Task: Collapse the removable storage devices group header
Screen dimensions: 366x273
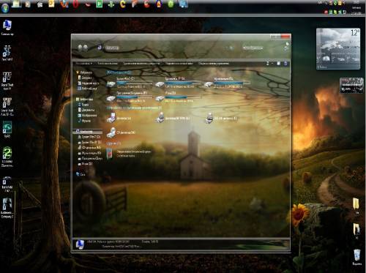Action: [x=134, y=108]
